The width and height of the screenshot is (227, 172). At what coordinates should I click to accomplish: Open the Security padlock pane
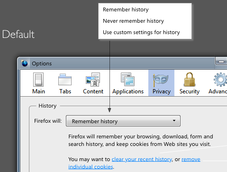(190, 83)
